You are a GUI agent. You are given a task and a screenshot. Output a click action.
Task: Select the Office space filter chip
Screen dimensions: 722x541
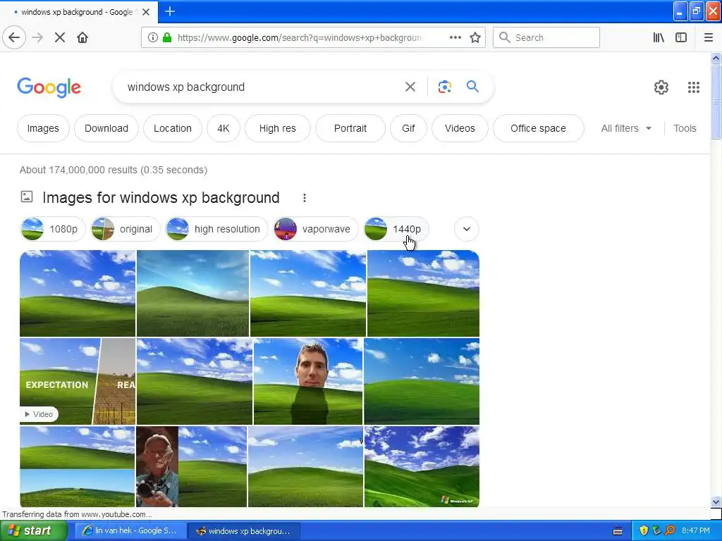538,128
